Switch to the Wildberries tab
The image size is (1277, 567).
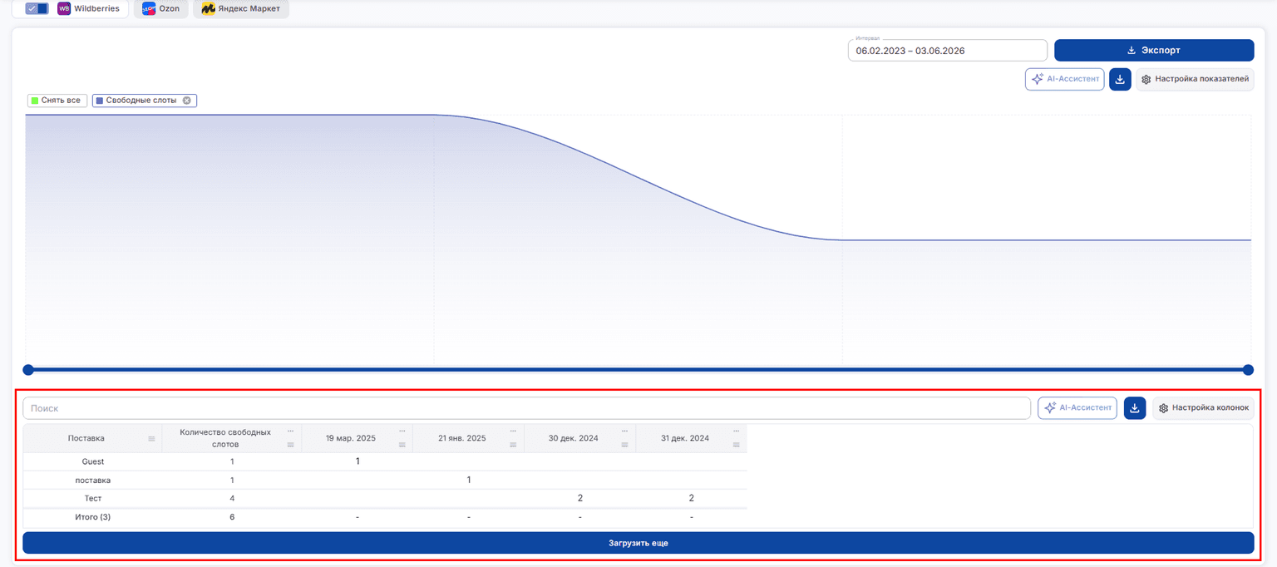click(x=89, y=8)
